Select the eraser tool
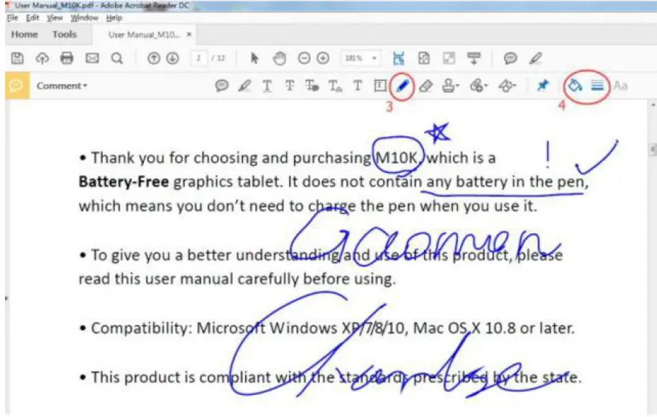 tap(426, 85)
